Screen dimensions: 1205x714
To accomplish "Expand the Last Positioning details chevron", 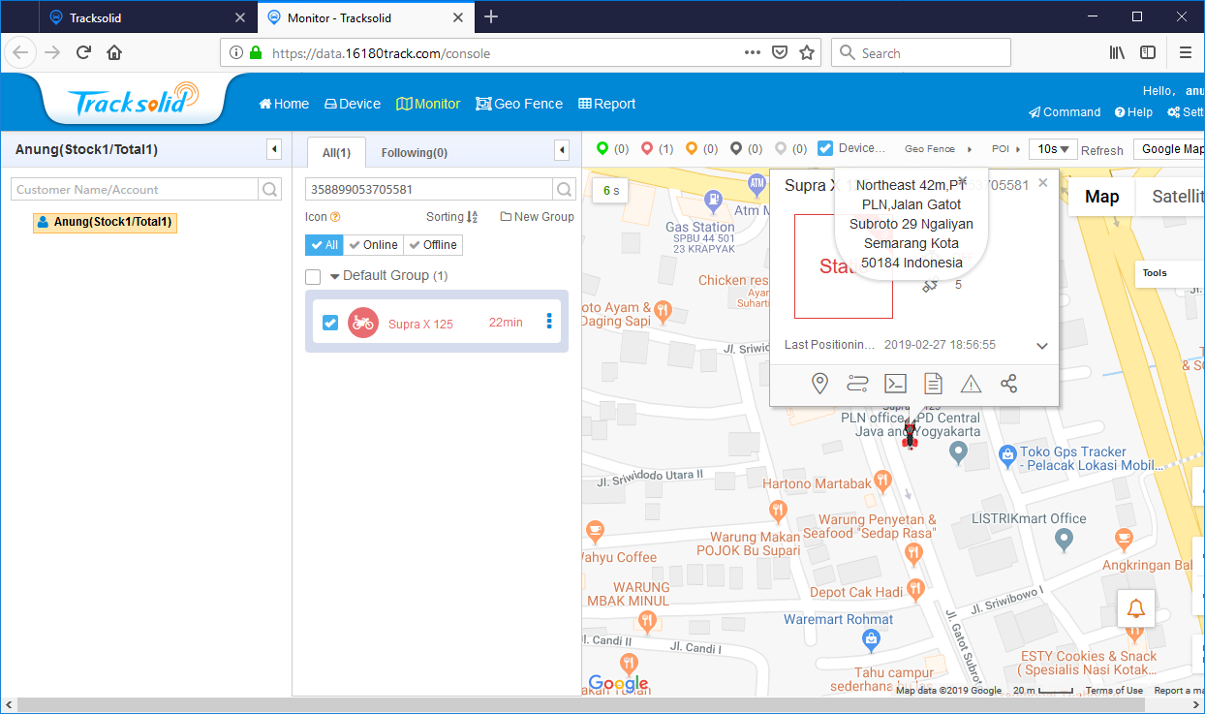I will pos(1042,345).
